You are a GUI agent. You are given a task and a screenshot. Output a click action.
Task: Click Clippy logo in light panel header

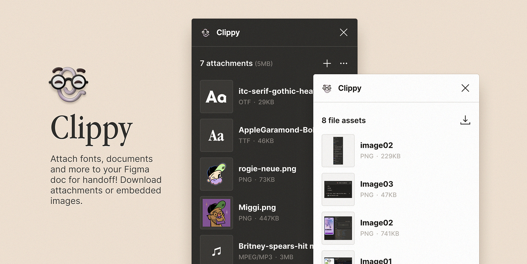click(x=327, y=88)
